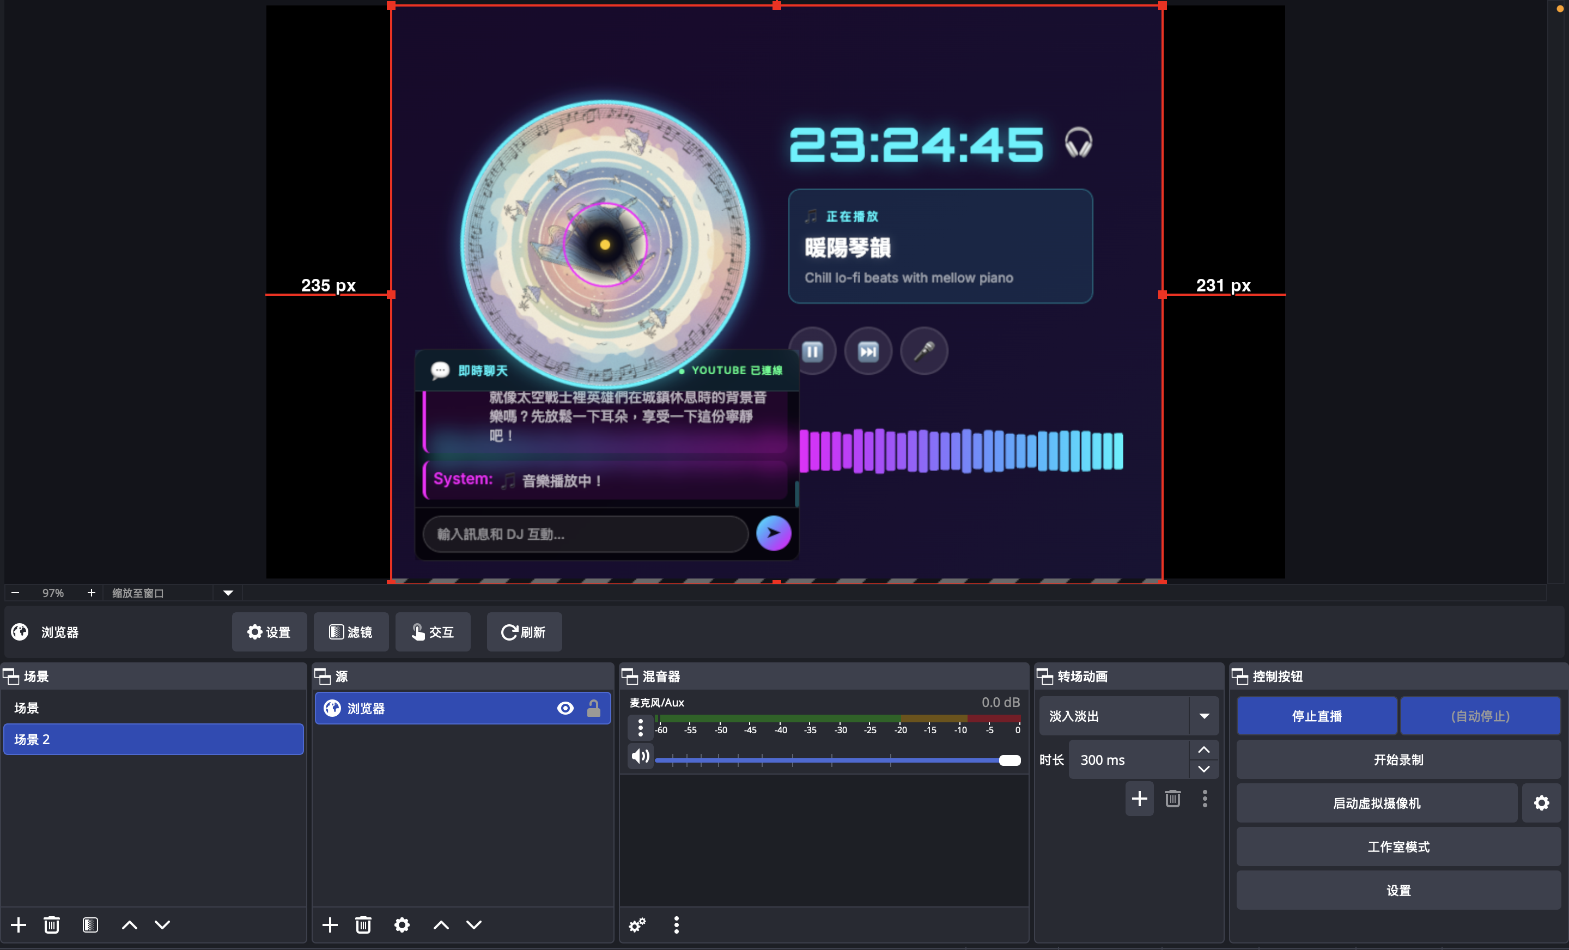Click the 开始录制 button
1569x950 pixels.
point(1398,759)
